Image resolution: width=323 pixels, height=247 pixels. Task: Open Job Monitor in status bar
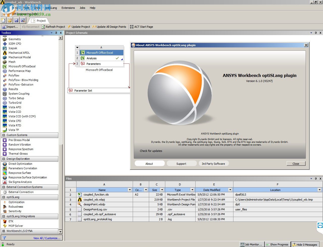(x=252, y=244)
